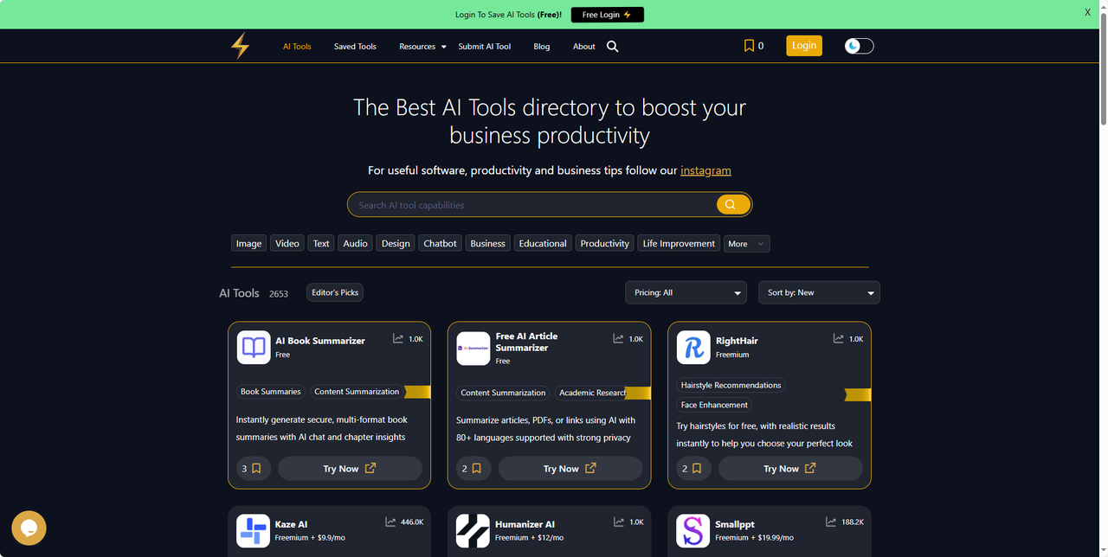
Task: Filter by Image category
Action: (248, 244)
